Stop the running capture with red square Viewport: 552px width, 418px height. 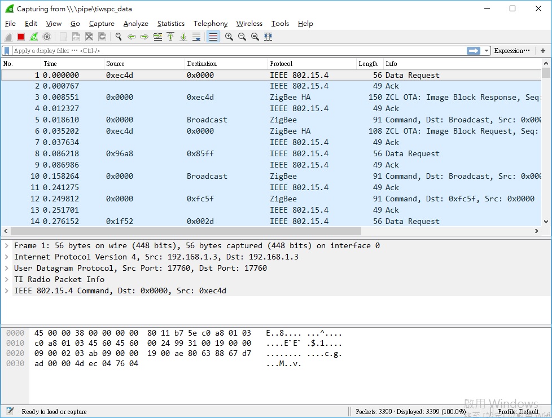click(x=21, y=37)
